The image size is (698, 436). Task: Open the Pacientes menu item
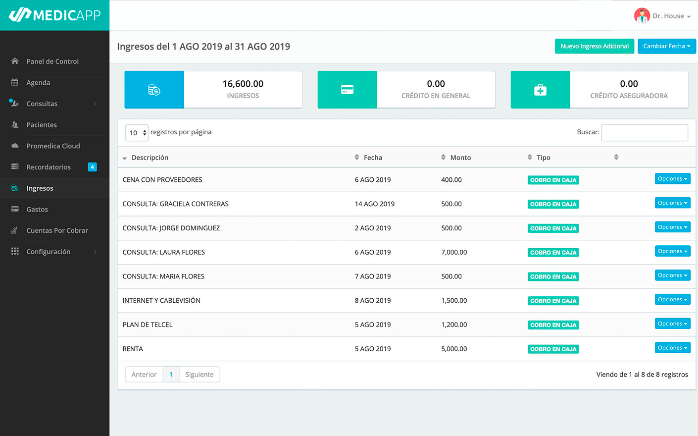coord(54,125)
